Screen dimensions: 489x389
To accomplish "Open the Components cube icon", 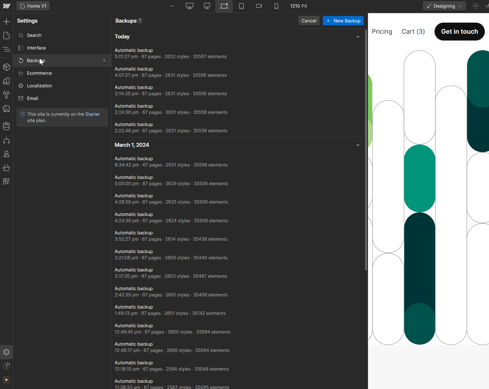I will 7,67.
